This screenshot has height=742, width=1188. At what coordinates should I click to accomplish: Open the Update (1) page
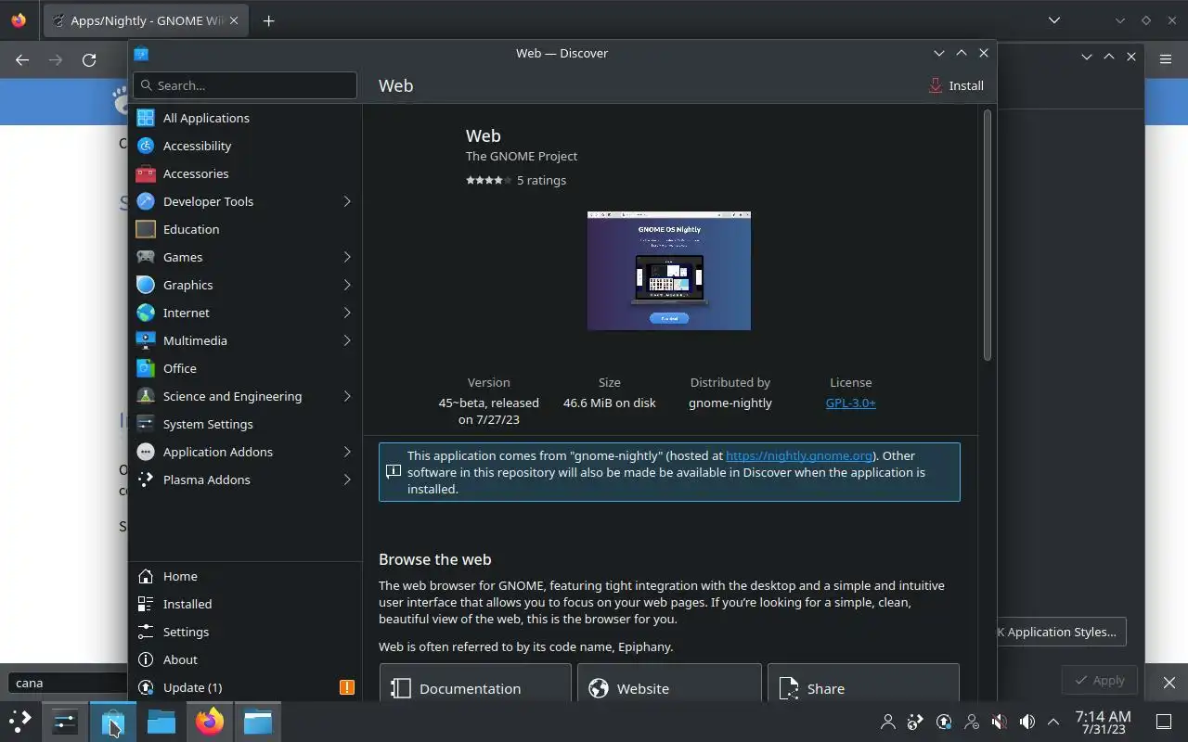tap(245, 687)
